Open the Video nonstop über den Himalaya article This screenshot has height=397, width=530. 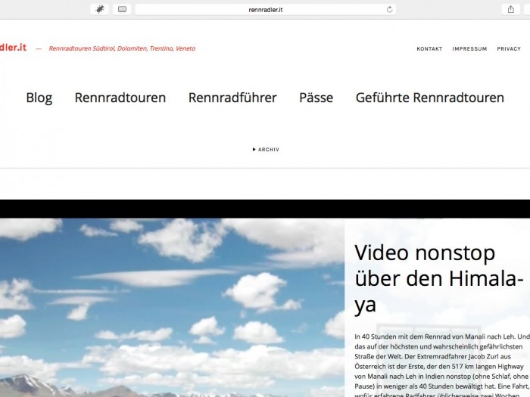coord(439,279)
